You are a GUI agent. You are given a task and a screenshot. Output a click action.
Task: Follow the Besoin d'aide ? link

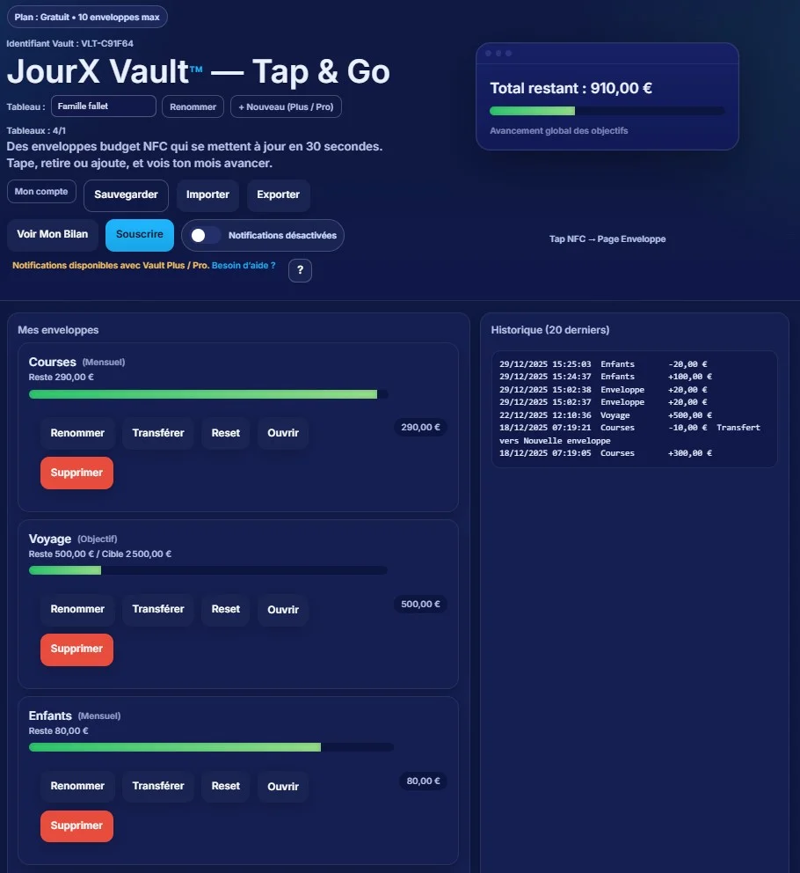tap(244, 266)
